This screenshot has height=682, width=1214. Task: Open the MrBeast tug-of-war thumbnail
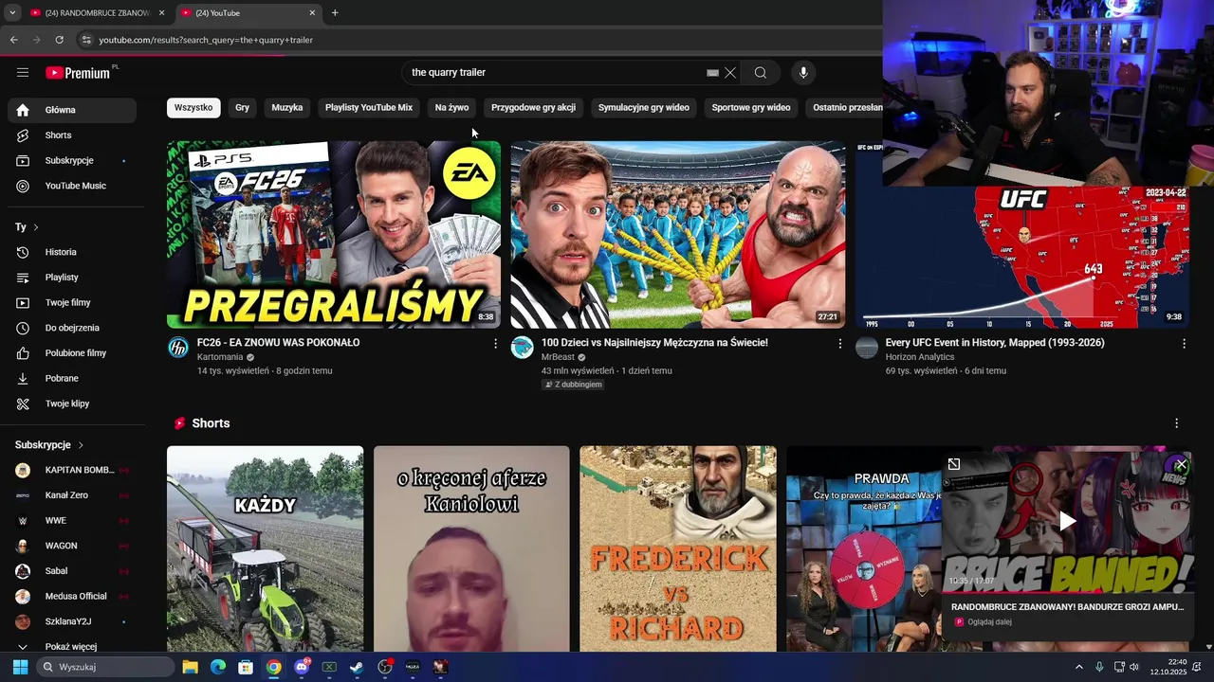click(678, 235)
